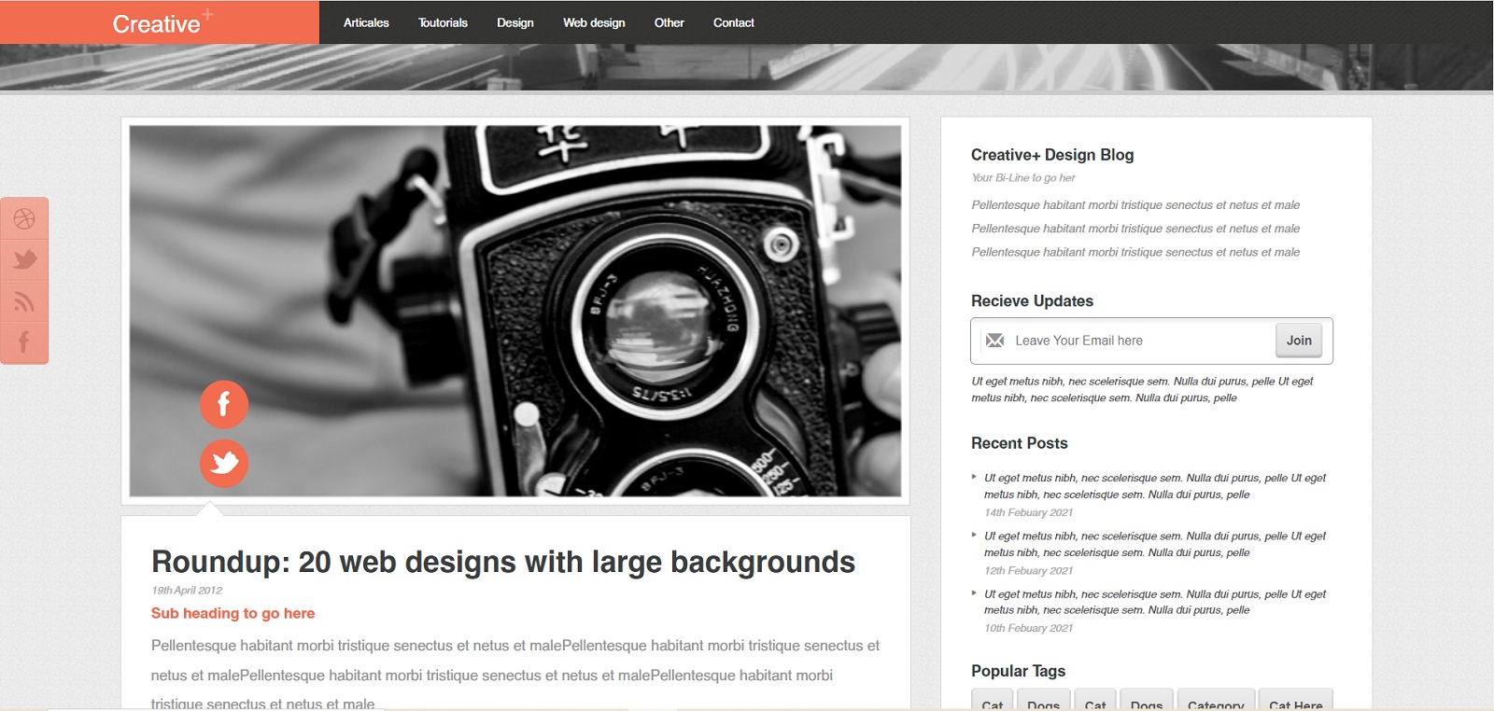Viewport: 1494px width, 711px height.
Task: Click the envelope icon in the email field
Action: point(995,341)
